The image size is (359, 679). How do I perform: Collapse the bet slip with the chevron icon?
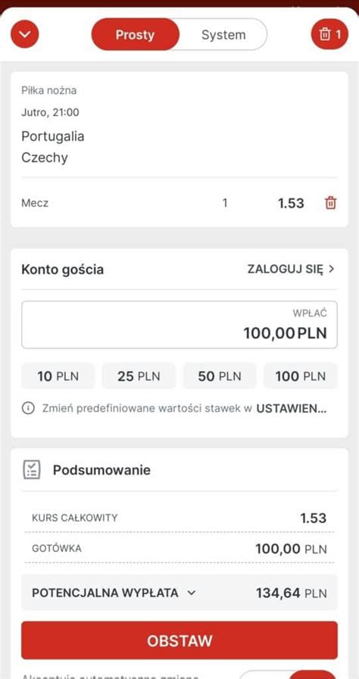(25, 34)
